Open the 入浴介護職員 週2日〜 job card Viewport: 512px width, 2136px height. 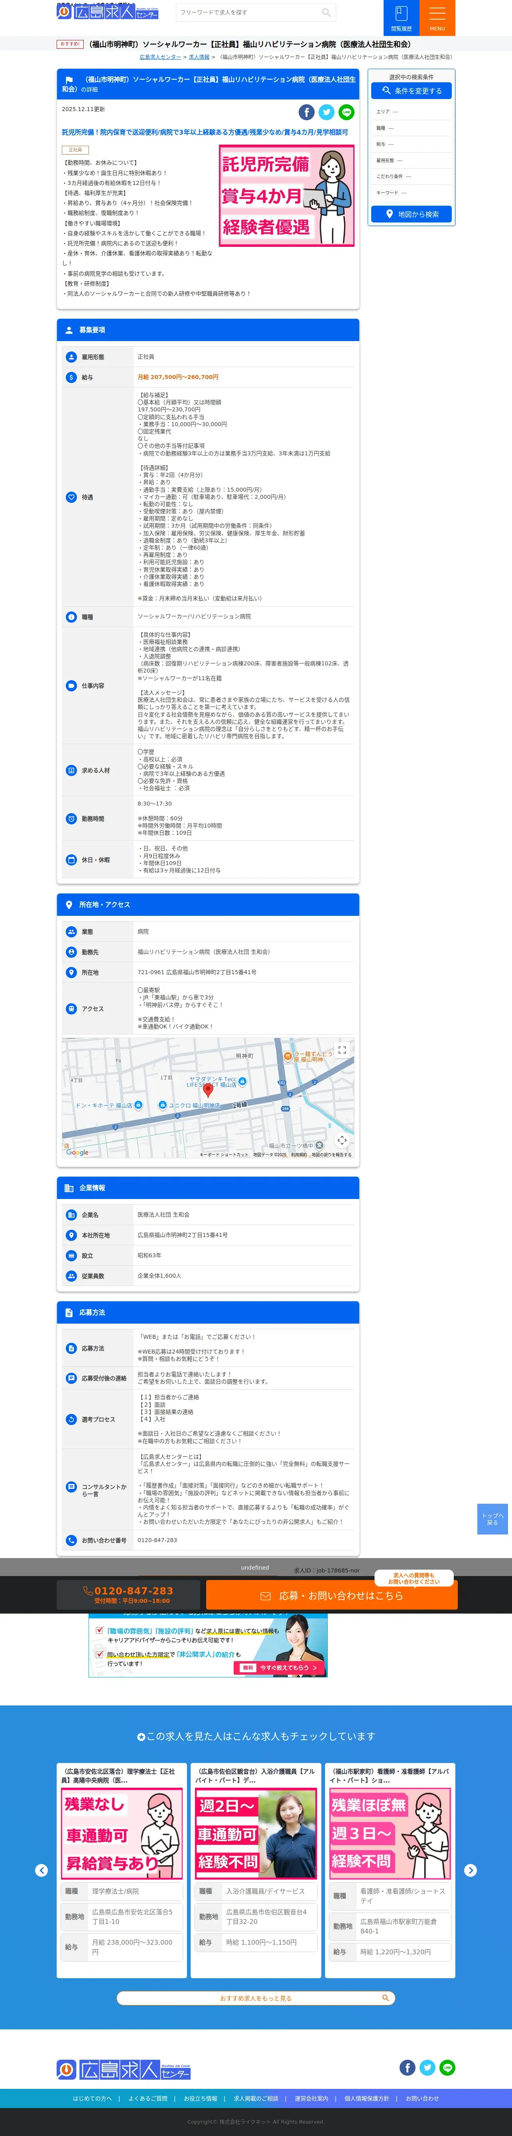tap(256, 1870)
